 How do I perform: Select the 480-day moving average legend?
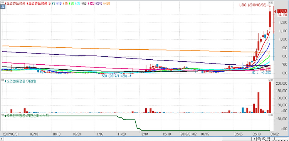107,3
